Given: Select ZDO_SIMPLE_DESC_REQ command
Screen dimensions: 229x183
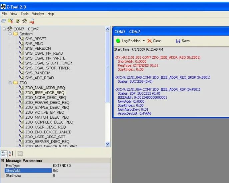Looking at the screenshot, I should coord(47,107).
